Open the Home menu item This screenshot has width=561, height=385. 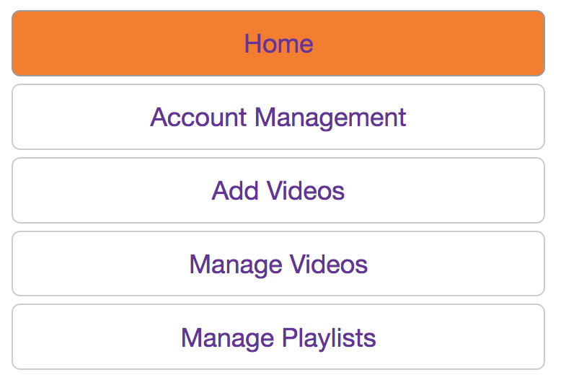pyautogui.click(x=278, y=44)
